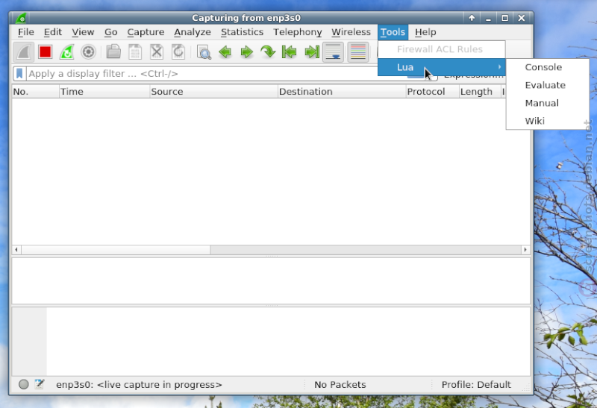Save the capture file via document icon
Viewport: 597px width, 408px height.
click(135, 51)
